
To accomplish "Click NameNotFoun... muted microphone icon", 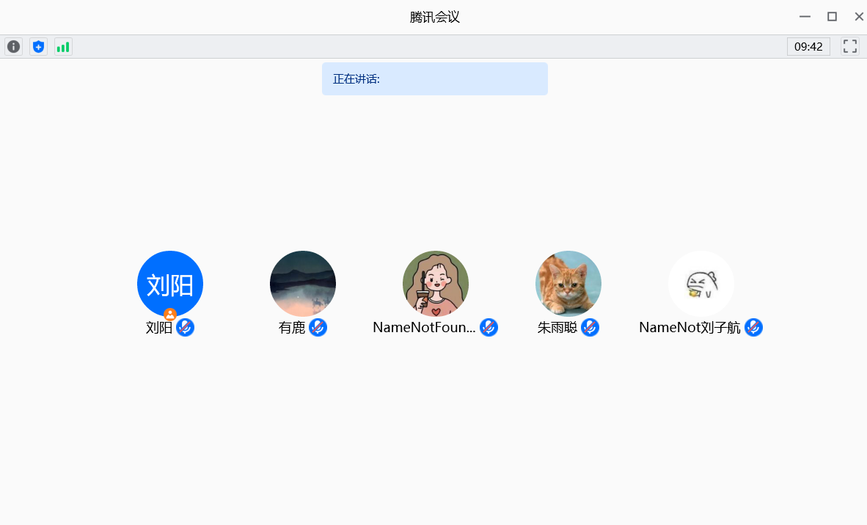I will (489, 328).
